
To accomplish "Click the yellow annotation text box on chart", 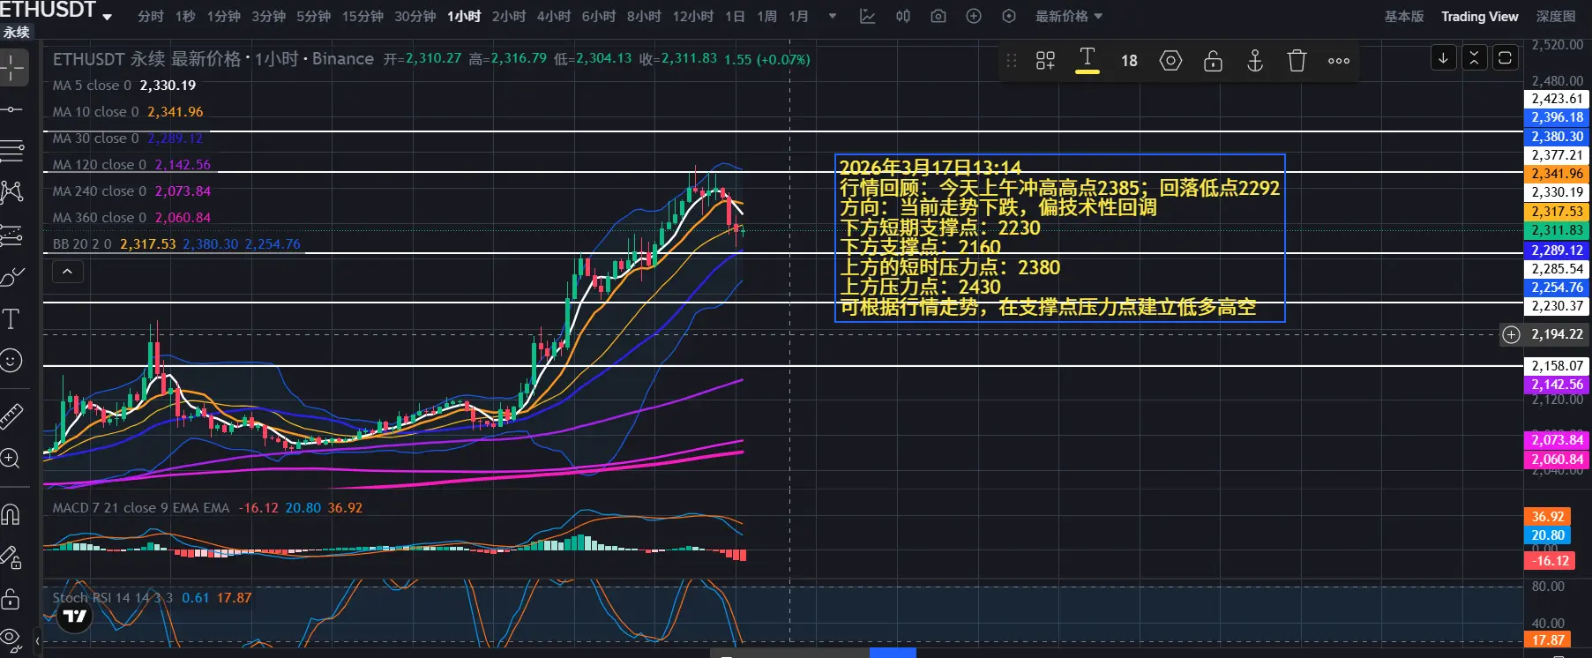I will pyautogui.click(x=1058, y=238).
